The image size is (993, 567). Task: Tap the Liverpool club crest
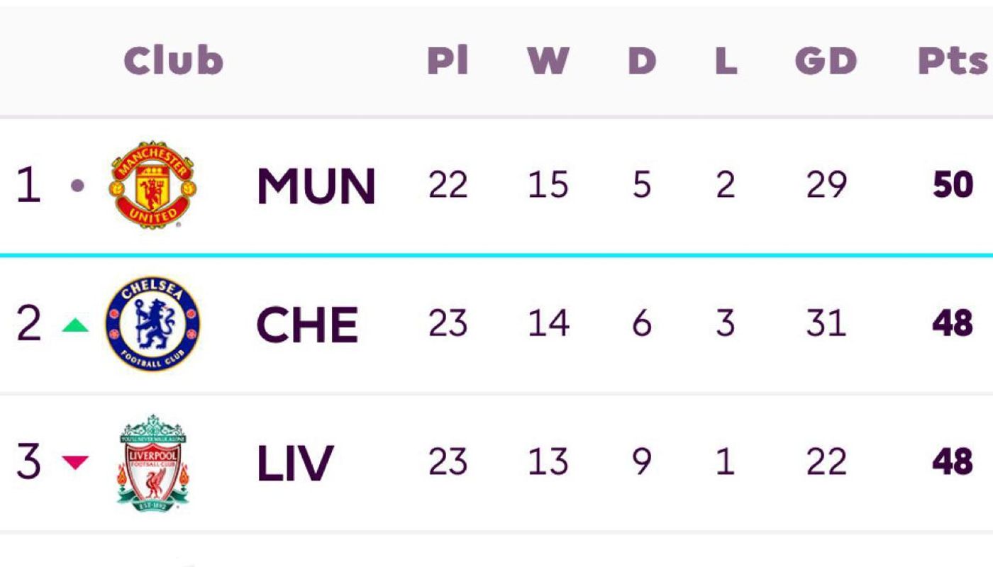[x=152, y=462]
